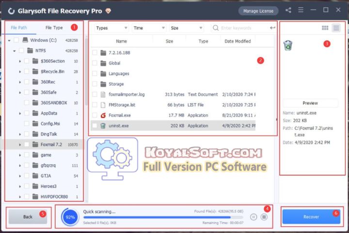This screenshot has width=349, height=233.
Task: Click the NTFS folder icon
Action: [x=30, y=50]
